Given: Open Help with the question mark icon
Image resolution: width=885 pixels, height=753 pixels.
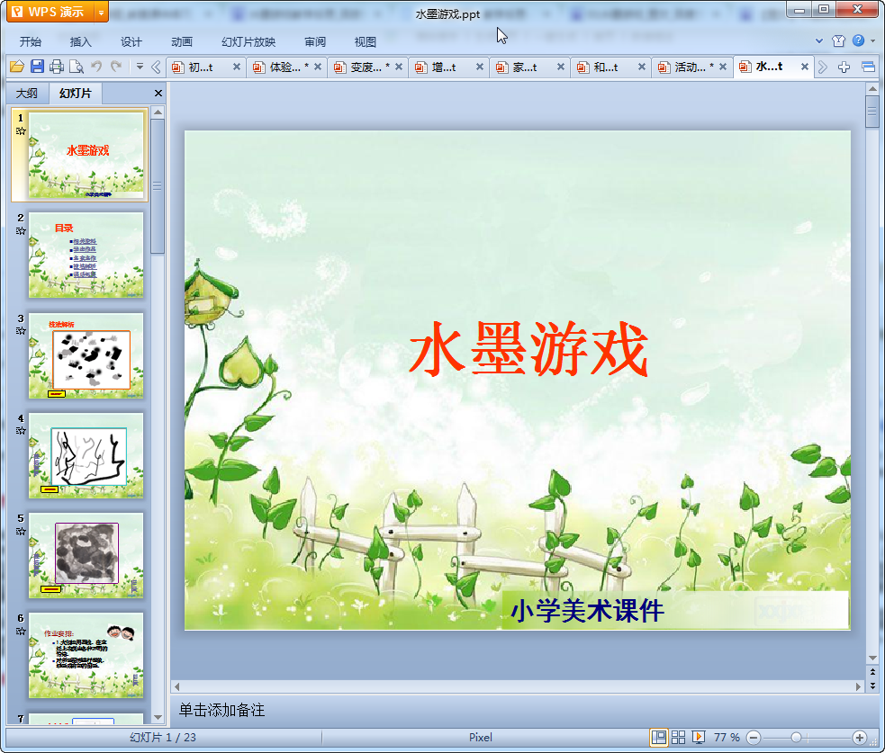Looking at the screenshot, I should (x=859, y=40).
